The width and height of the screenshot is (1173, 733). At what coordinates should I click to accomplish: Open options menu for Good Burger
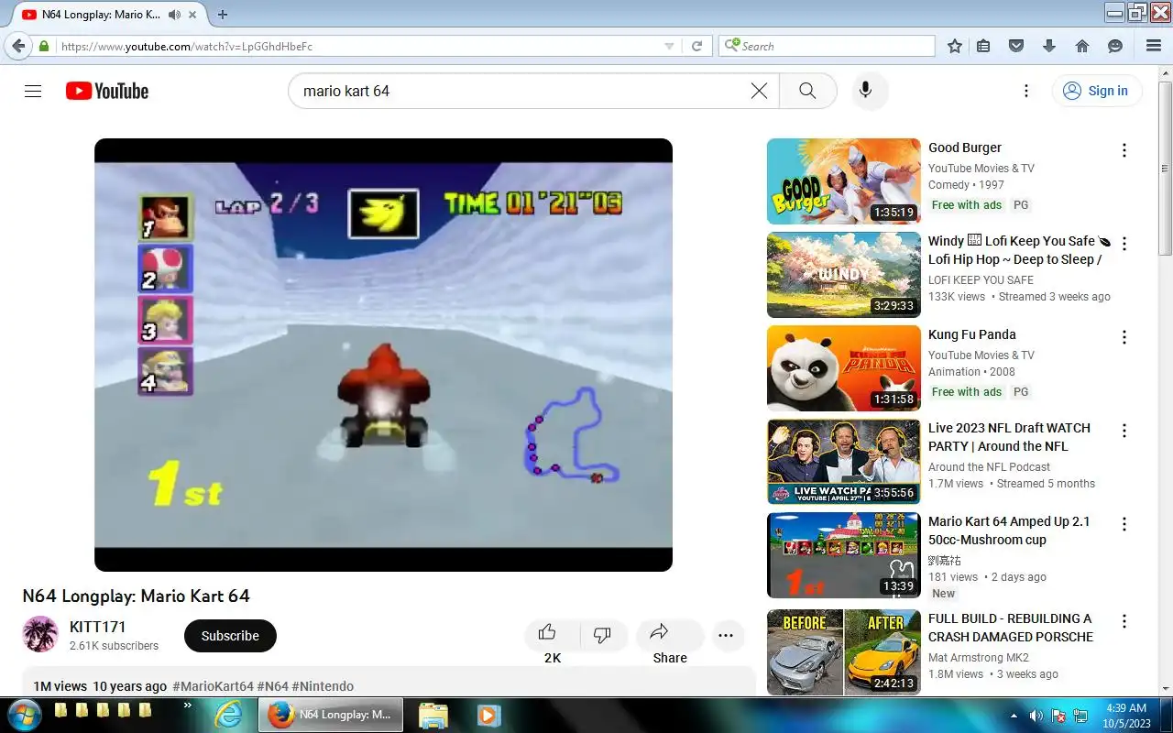tap(1124, 150)
